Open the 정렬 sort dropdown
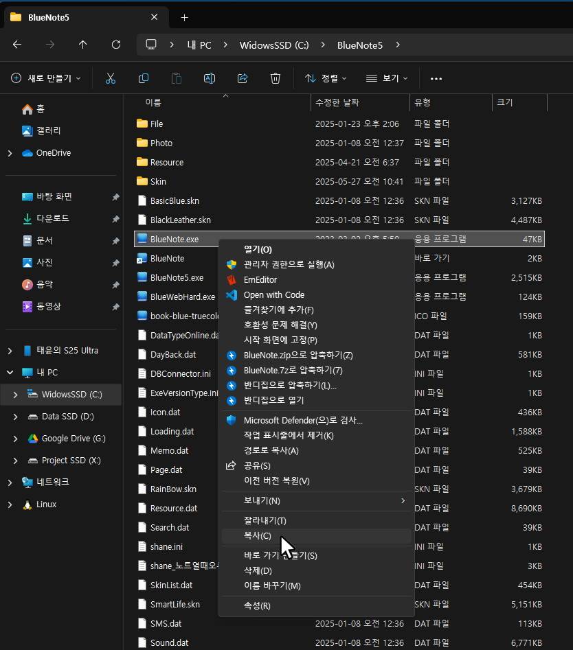Image resolution: width=573 pixels, height=650 pixels. (326, 78)
